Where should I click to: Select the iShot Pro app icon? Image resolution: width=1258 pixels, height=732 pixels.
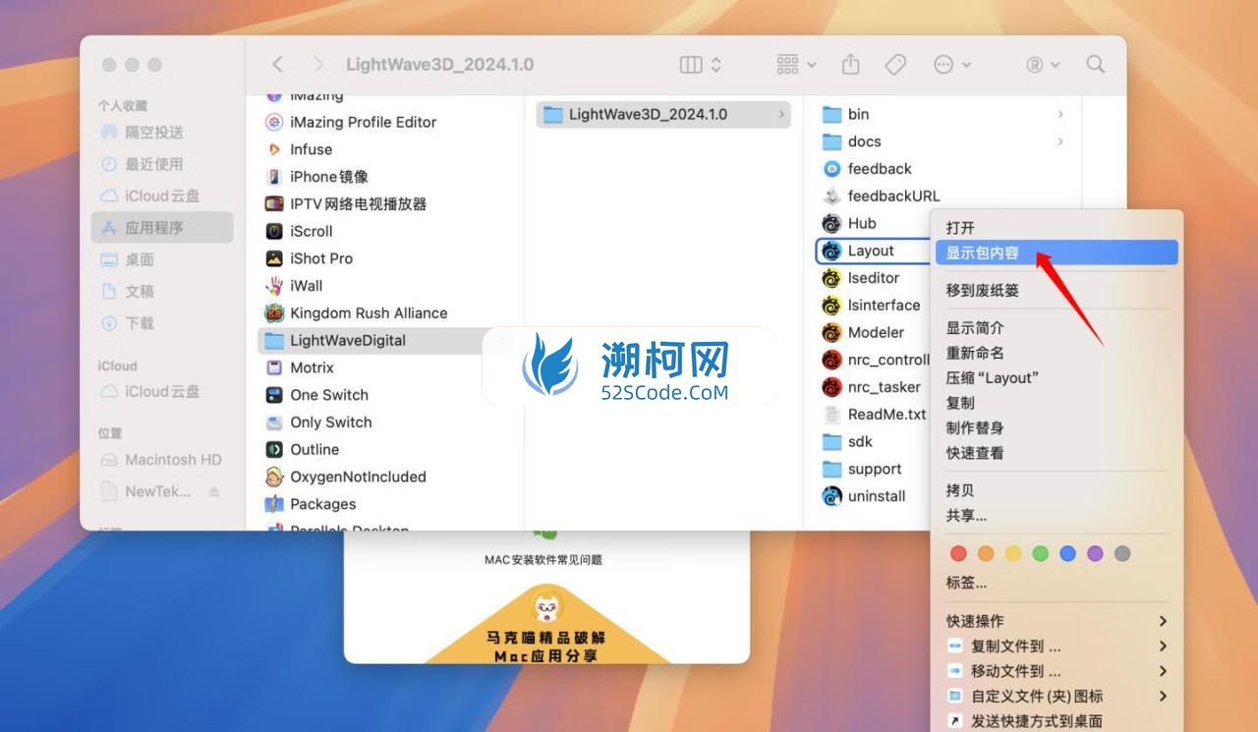coord(274,258)
